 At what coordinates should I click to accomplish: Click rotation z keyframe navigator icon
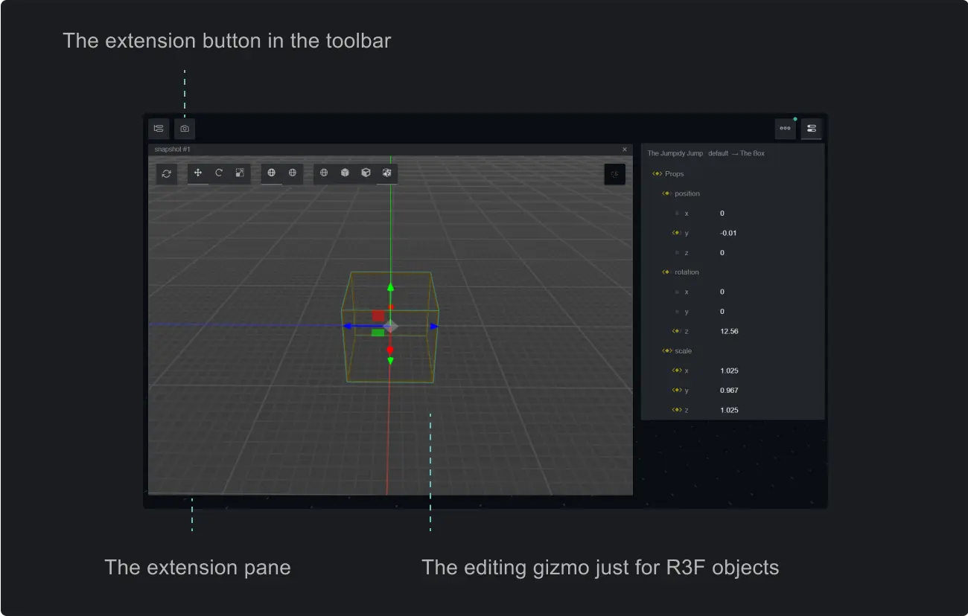click(677, 331)
